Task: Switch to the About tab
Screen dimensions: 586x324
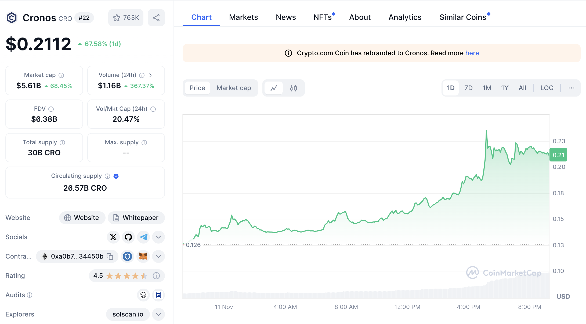Action: click(x=360, y=17)
